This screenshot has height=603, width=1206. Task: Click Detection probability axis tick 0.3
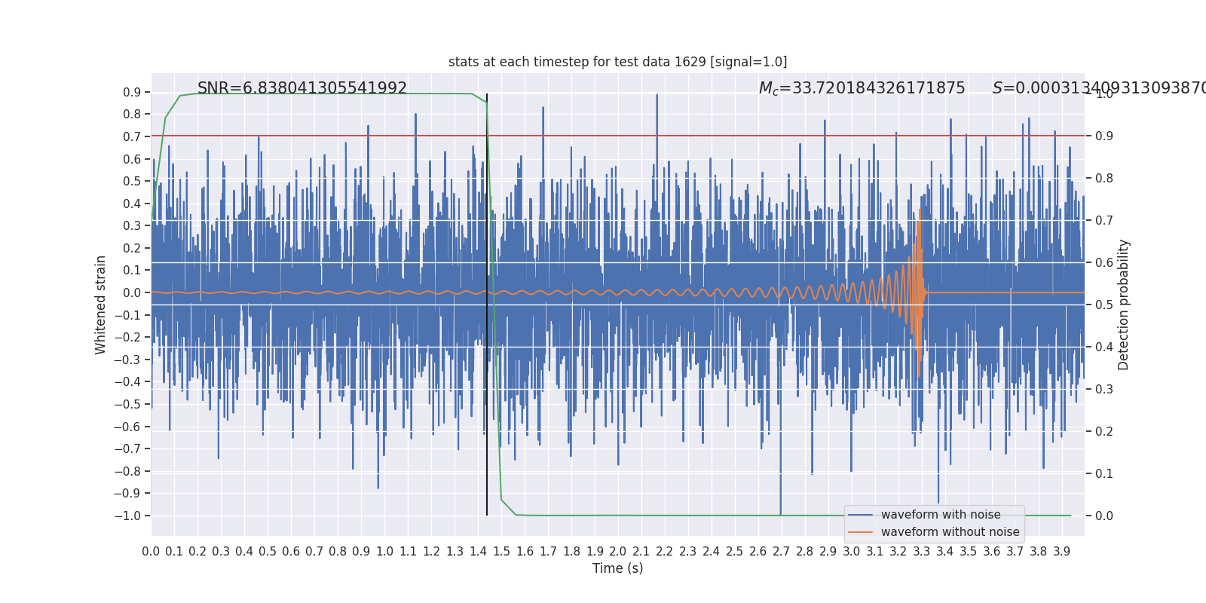point(1104,390)
